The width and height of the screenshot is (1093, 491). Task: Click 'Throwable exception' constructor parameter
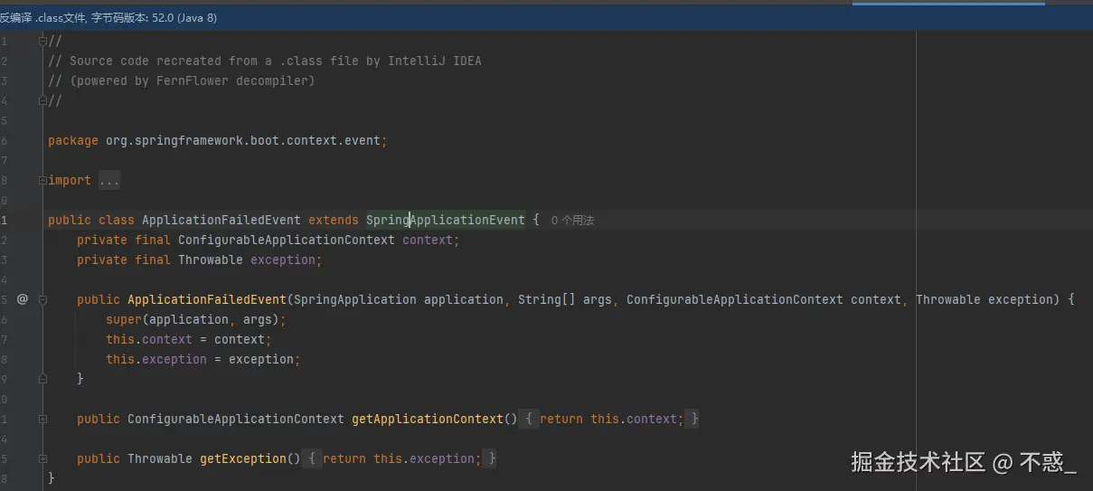tap(985, 299)
